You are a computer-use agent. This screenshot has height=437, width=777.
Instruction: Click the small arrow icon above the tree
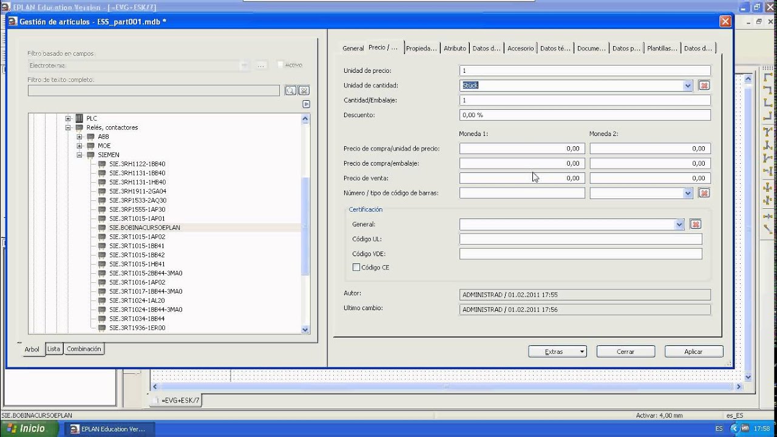tap(307, 104)
